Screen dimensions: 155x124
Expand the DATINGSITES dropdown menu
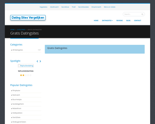[x=107, y=21]
